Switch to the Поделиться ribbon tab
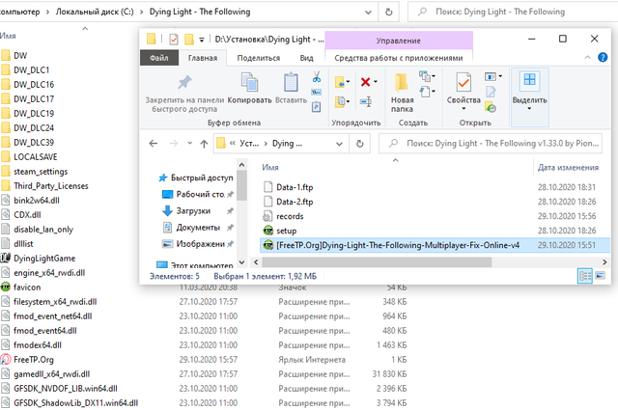This screenshot has height=410, width=618. point(259,58)
